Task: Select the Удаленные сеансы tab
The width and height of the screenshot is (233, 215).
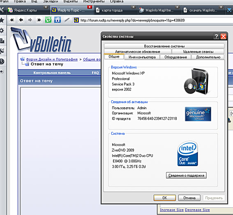Action: point(198,52)
